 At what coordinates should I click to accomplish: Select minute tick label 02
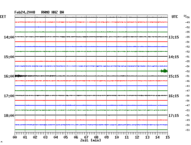pos(35,137)
